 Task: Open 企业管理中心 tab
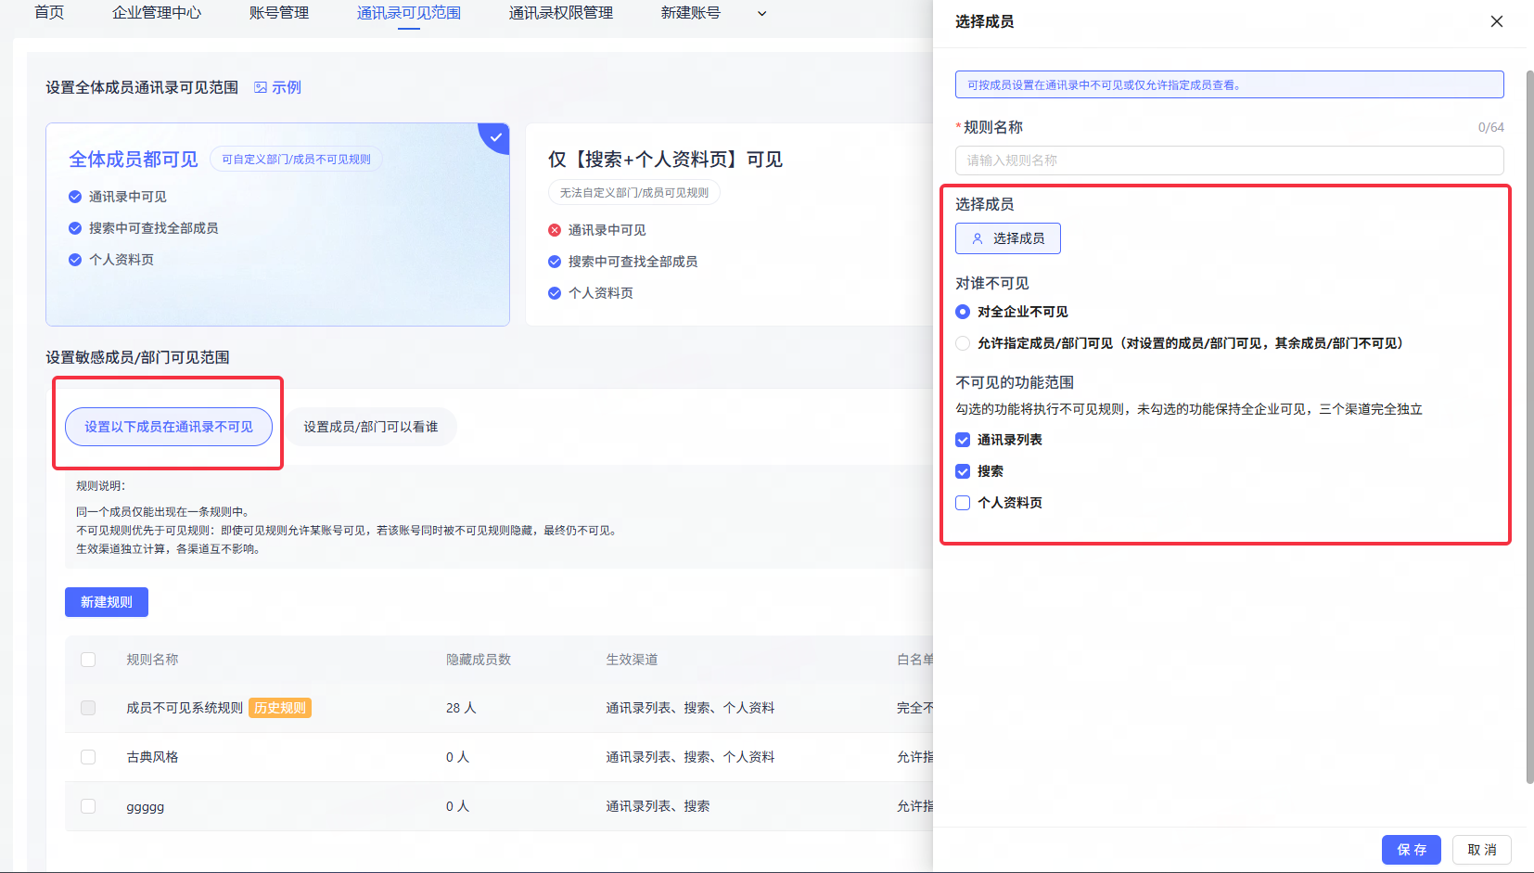[x=157, y=13]
